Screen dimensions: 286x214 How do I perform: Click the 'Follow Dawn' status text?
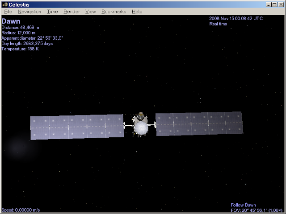(x=243, y=205)
